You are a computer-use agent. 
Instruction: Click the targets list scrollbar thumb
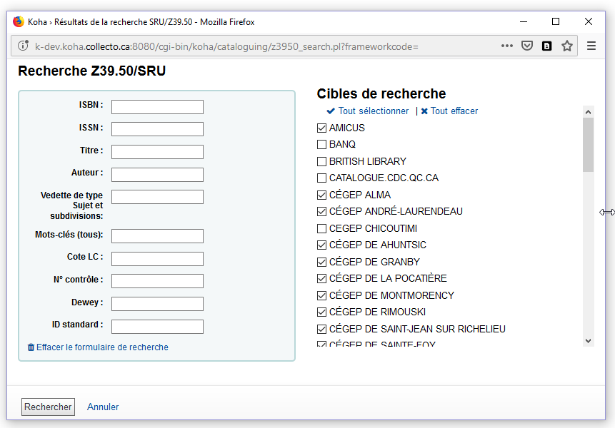click(588, 145)
